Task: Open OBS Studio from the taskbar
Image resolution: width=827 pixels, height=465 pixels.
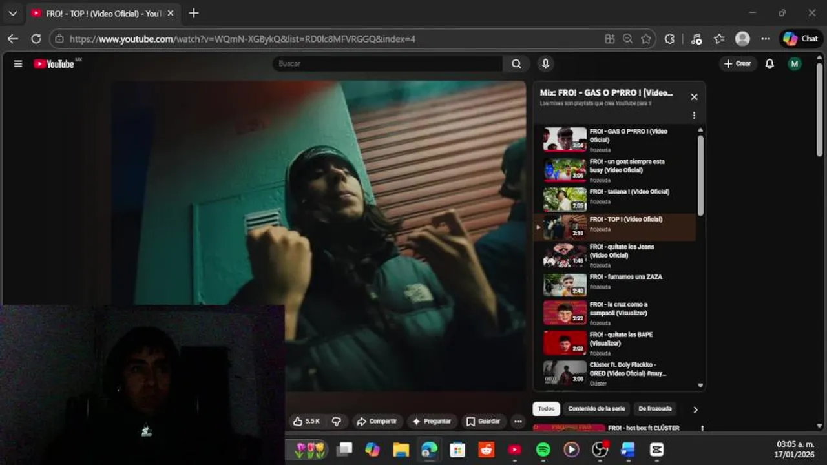Action: [x=600, y=449]
